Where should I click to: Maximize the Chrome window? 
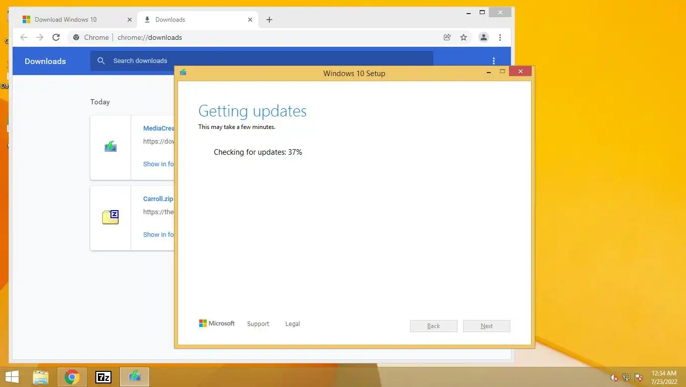[482, 12]
